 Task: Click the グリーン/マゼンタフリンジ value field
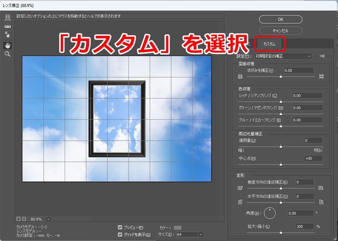coord(307,108)
